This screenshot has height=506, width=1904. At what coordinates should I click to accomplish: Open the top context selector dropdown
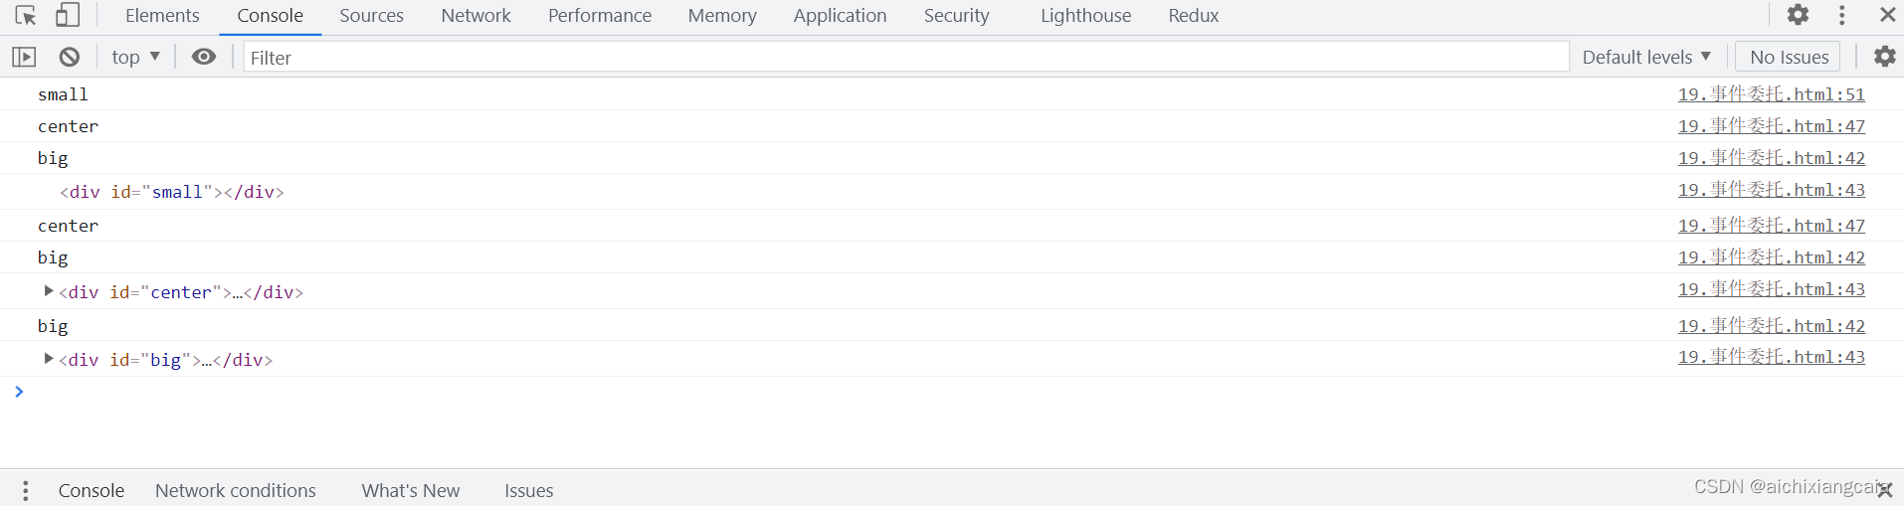click(136, 57)
